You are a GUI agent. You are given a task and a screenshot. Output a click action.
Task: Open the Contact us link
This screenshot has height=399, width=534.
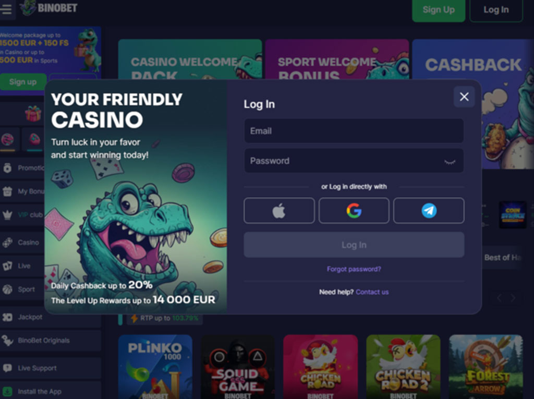point(372,292)
